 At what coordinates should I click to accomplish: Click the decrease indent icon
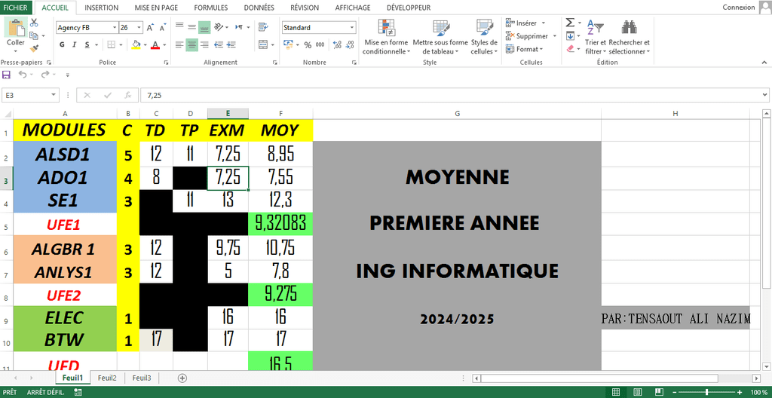pyautogui.click(x=219, y=44)
